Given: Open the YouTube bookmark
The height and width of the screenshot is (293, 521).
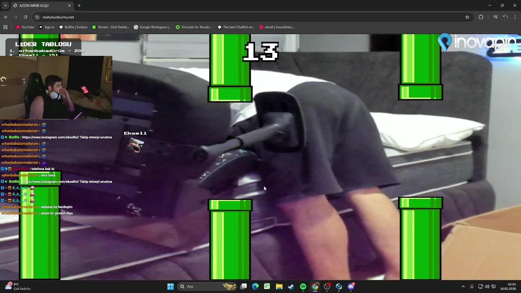Looking at the screenshot, I should tap(25, 27).
